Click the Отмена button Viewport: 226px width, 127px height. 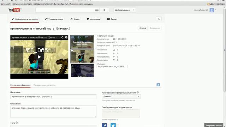click(143, 28)
